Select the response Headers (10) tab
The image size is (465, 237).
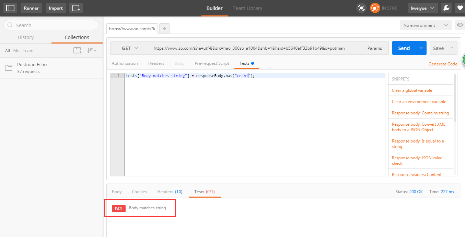click(x=170, y=192)
